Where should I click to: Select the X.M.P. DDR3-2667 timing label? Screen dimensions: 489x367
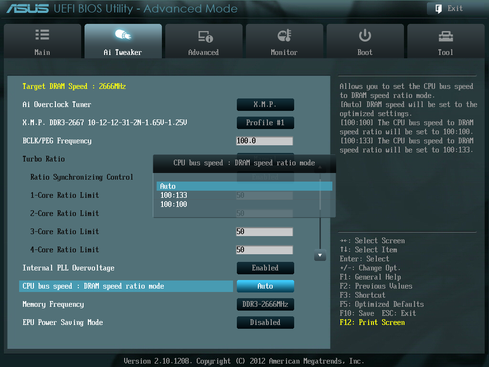pyautogui.click(x=105, y=123)
